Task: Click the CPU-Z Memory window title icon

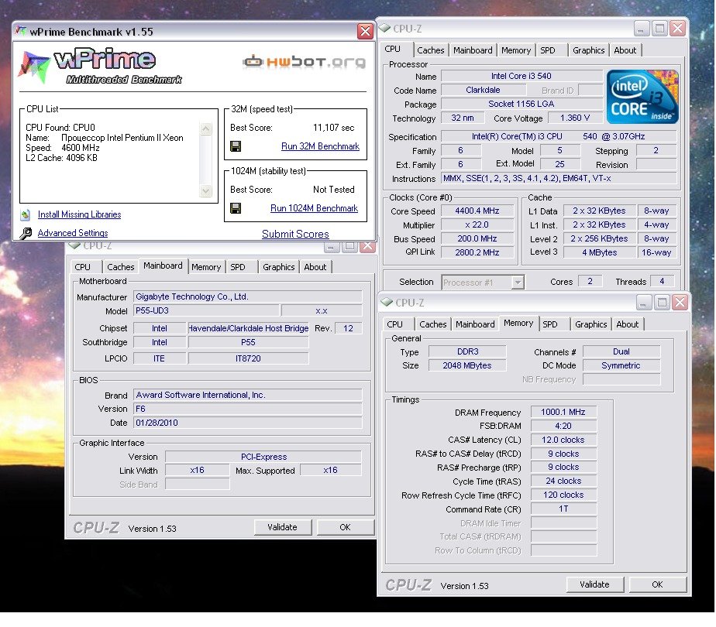Action: click(x=387, y=303)
